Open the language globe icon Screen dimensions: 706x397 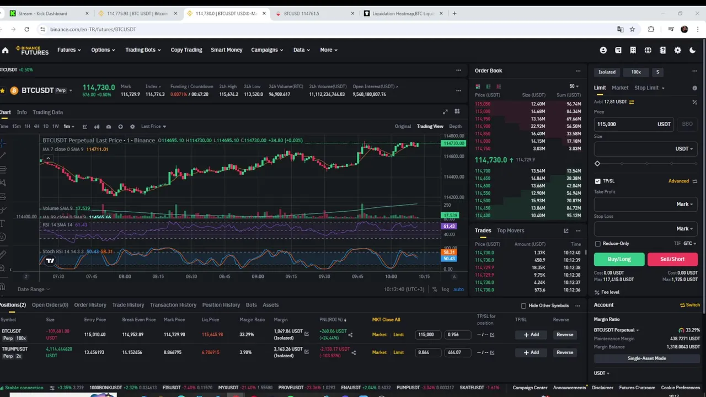click(648, 50)
